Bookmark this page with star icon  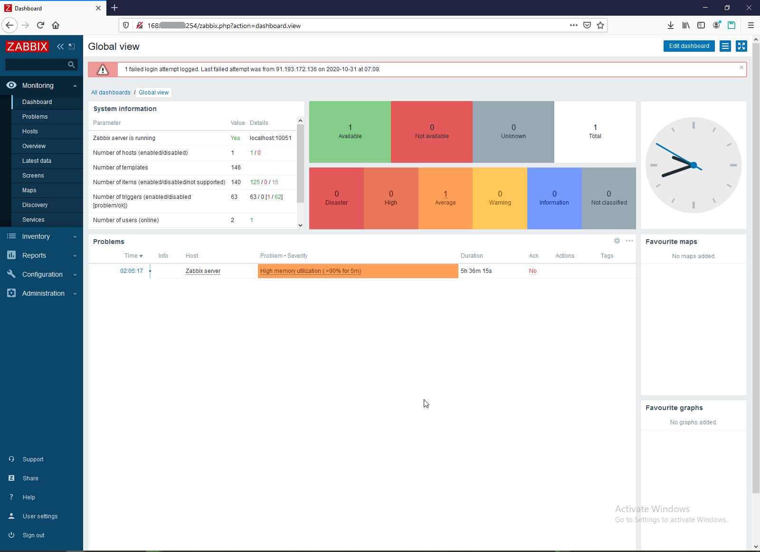tap(600, 25)
